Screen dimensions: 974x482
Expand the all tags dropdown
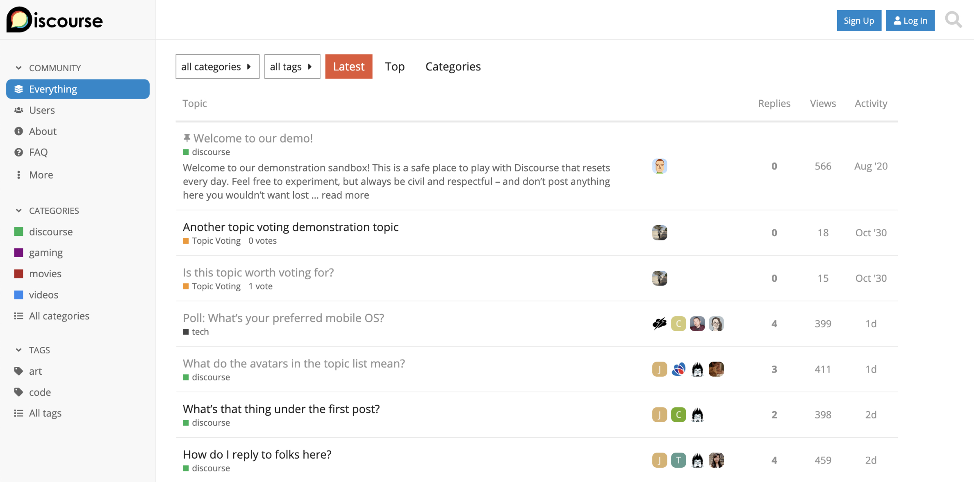[291, 66]
